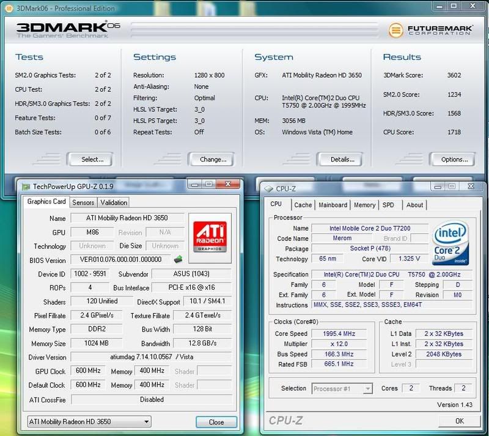Open the Cache tab in CPU-Z
Viewport: 489px width, 436px height.
pyautogui.click(x=303, y=205)
